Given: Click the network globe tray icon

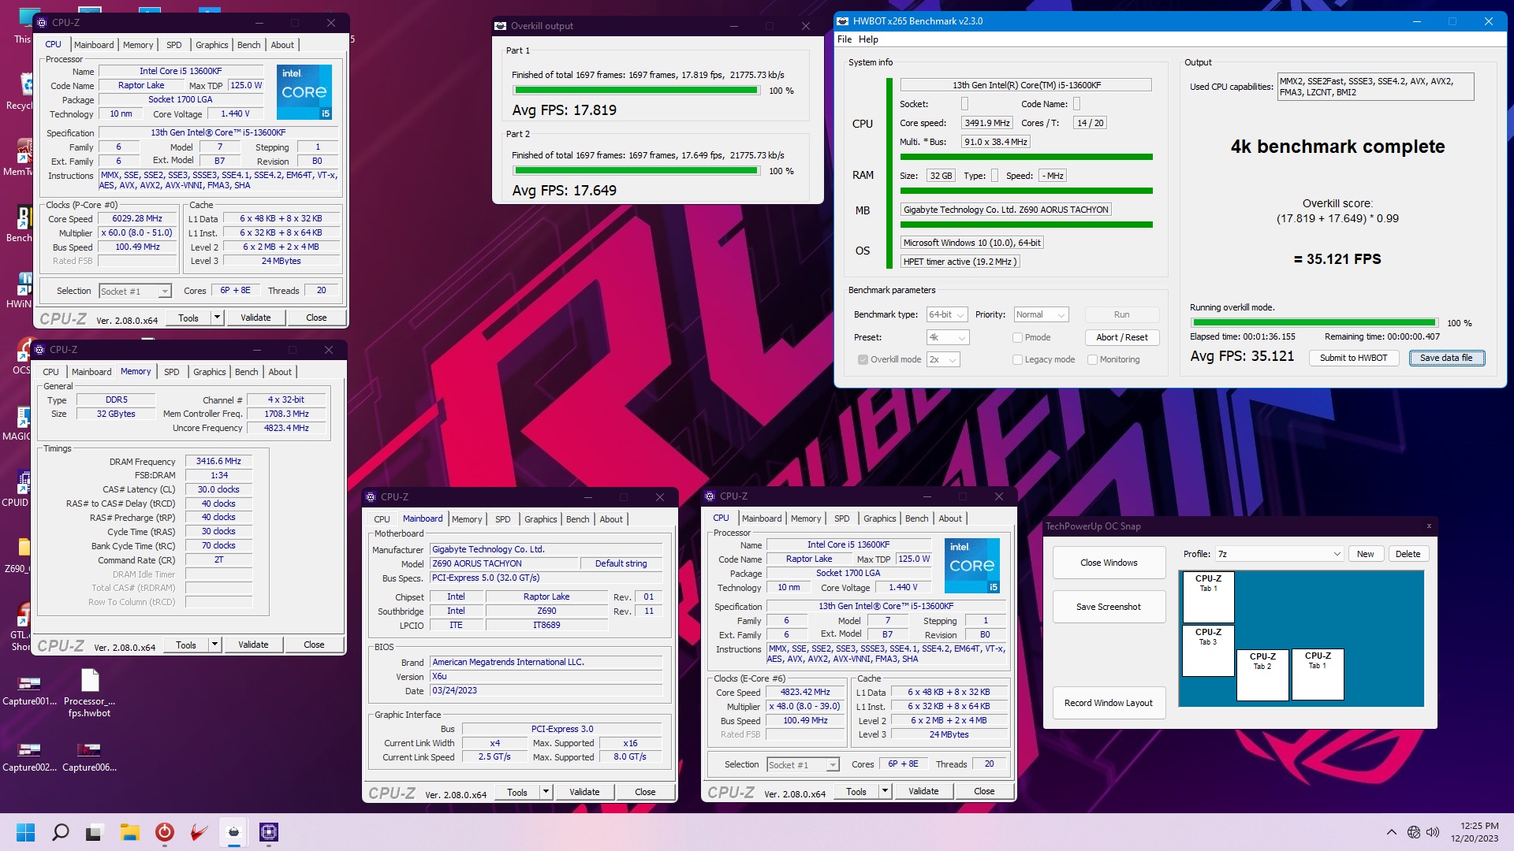Looking at the screenshot, I should [1414, 832].
